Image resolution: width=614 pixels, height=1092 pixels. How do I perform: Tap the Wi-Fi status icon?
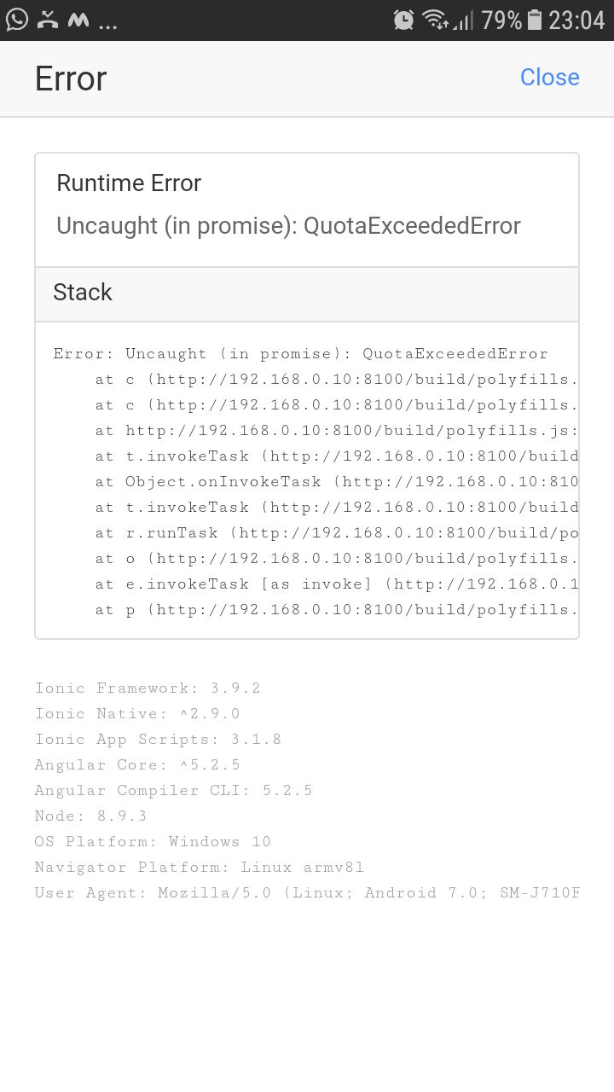coord(435,20)
